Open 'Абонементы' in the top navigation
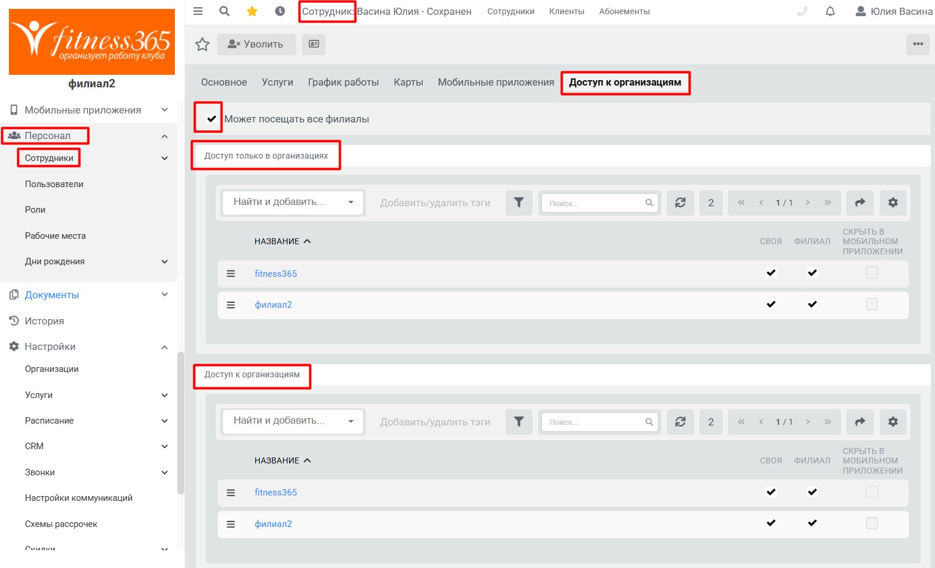Image resolution: width=935 pixels, height=568 pixels. [x=625, y=11]
